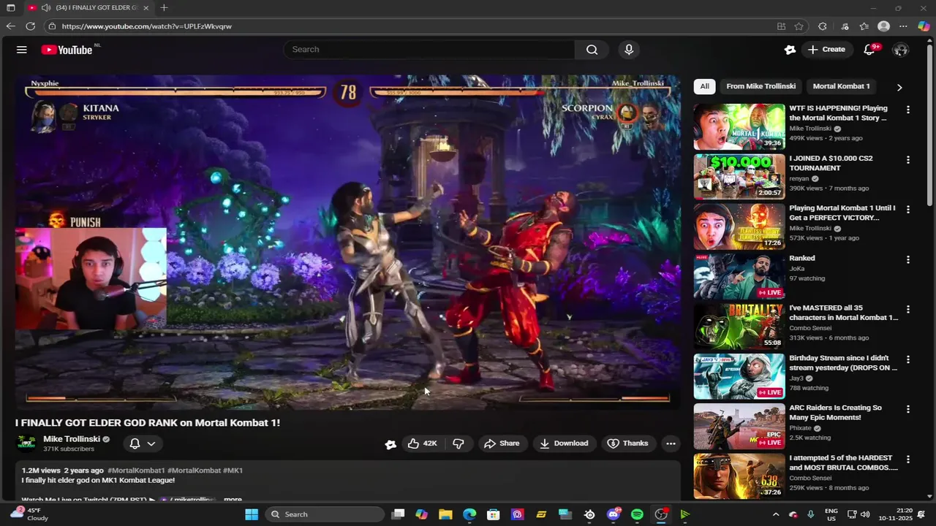This screenshot has height=526, width=936.
Task: Open options for WTF IS HAPPENING video
Action: (908, 110)
